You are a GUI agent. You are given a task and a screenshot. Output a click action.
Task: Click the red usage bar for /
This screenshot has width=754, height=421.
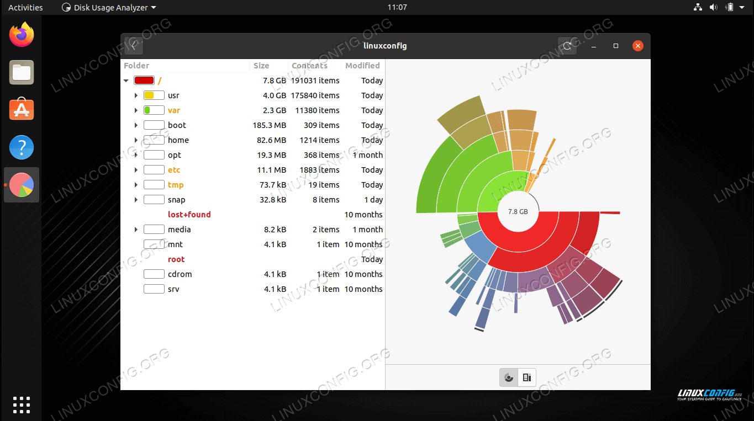click(144, 81)
